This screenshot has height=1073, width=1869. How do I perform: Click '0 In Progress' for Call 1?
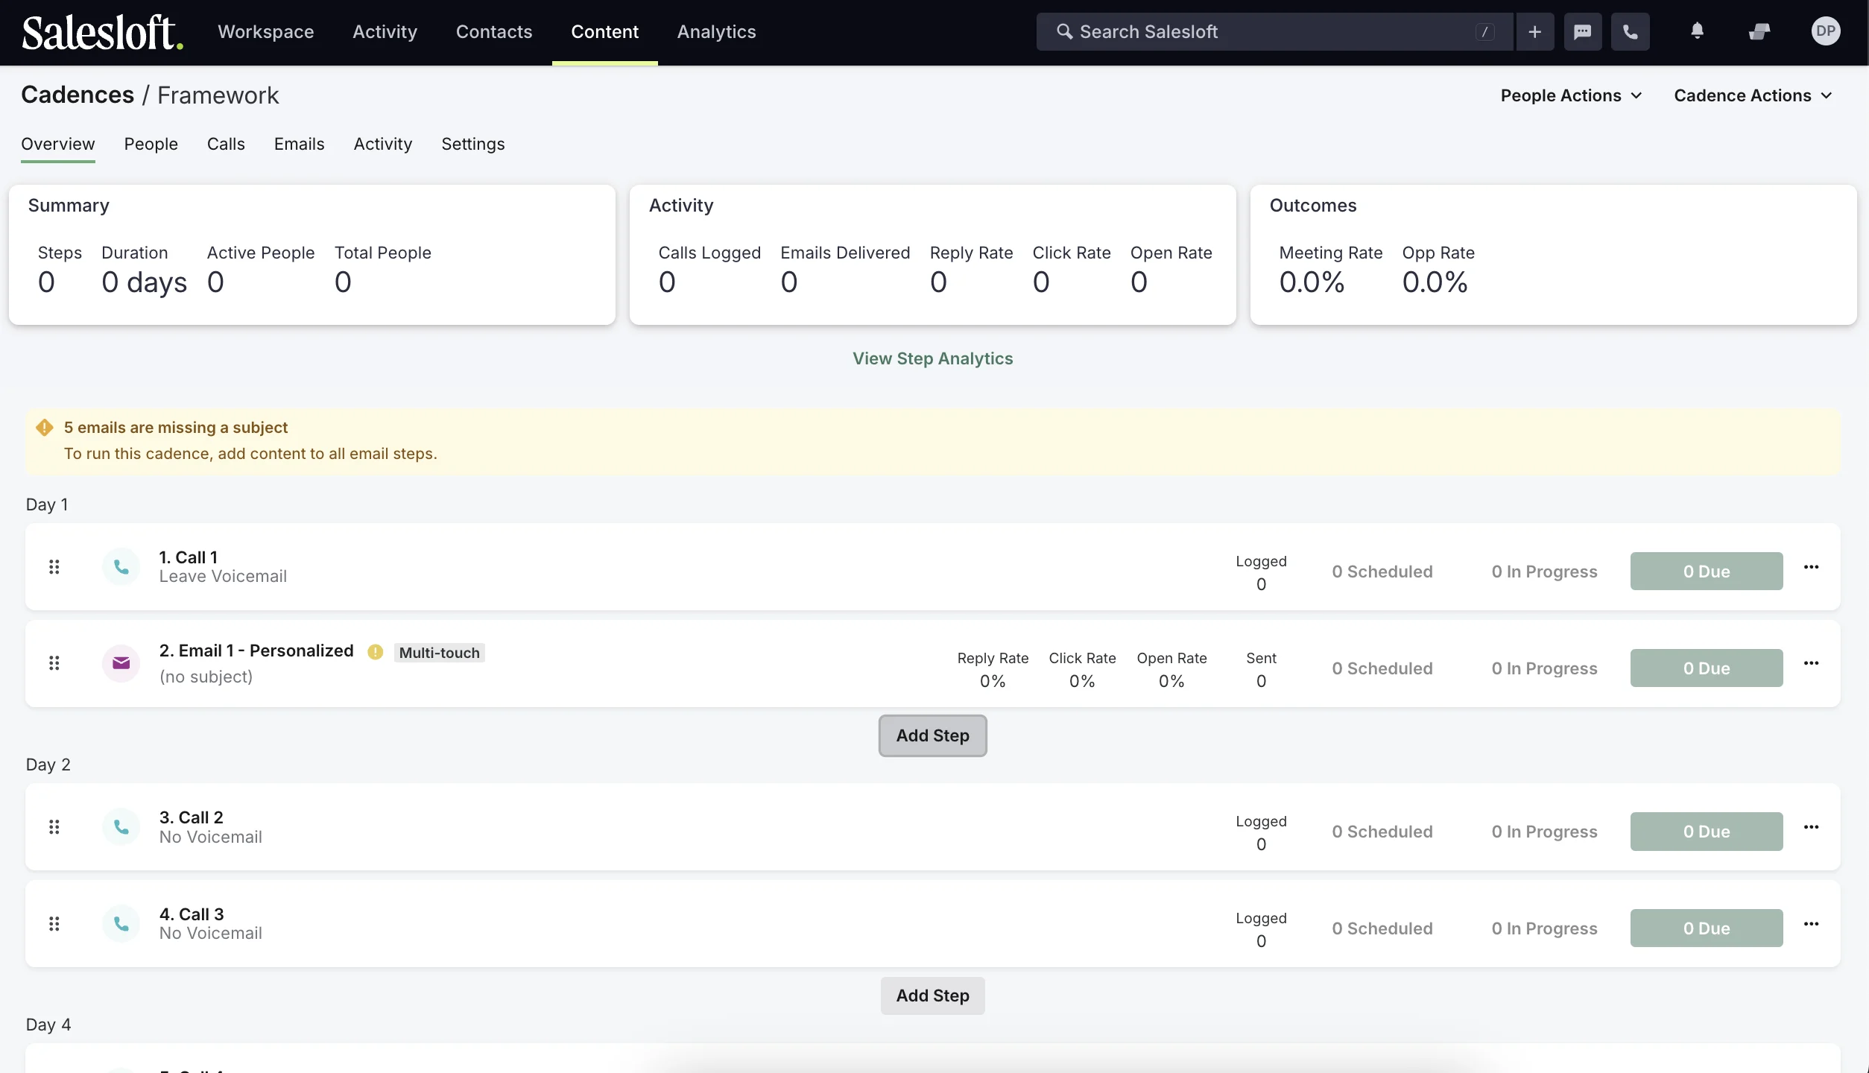click(x=1544, y=572)
